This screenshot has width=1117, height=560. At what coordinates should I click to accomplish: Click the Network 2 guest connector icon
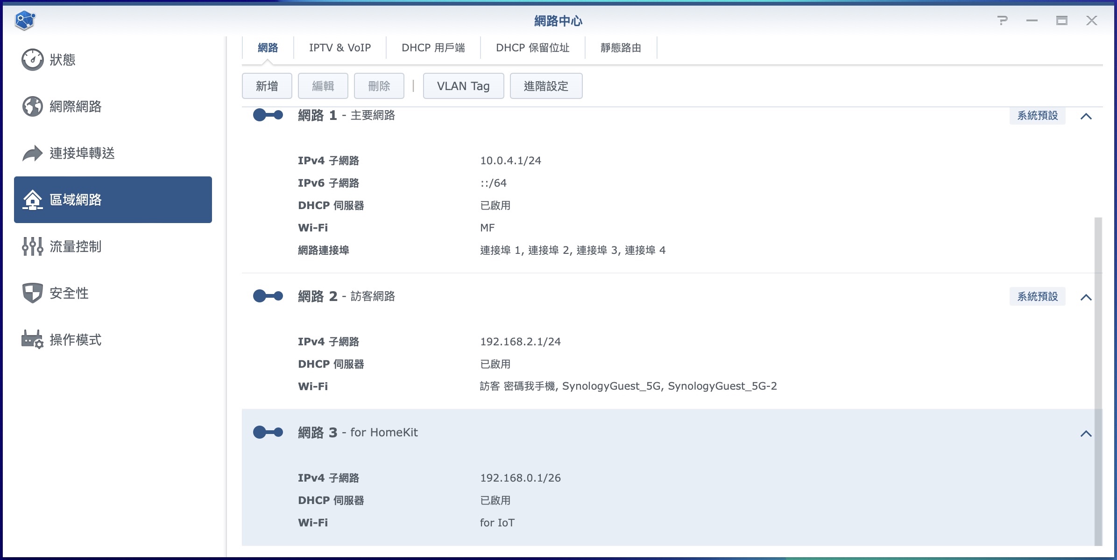tap(268, 296)
